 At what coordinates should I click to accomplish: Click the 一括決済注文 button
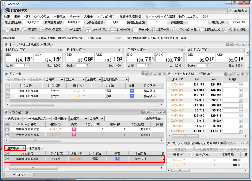37,119
